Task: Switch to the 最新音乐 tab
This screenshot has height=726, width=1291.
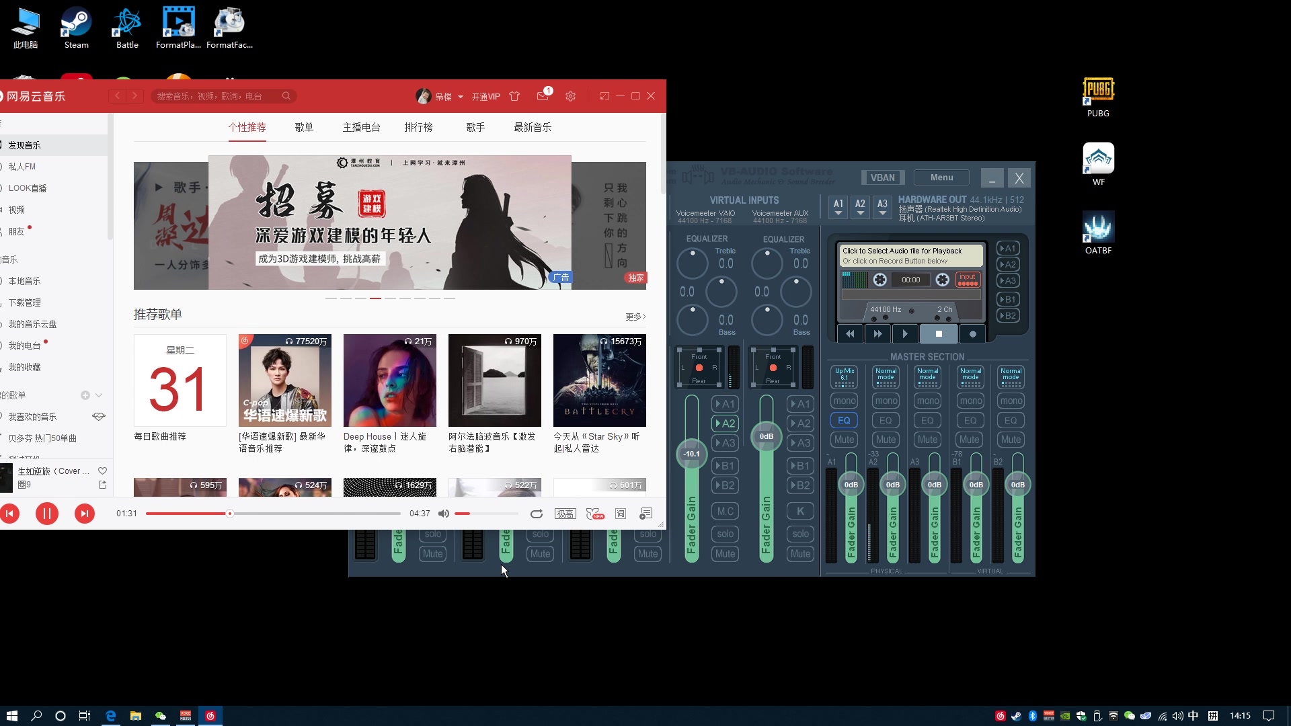Action: [x=533, y=127]
